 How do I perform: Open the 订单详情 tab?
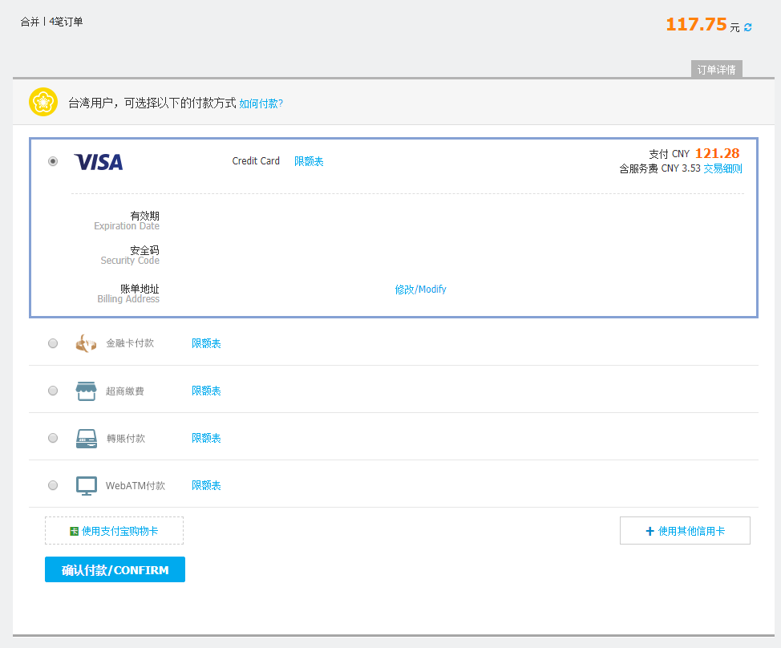[x=717, y=69]
